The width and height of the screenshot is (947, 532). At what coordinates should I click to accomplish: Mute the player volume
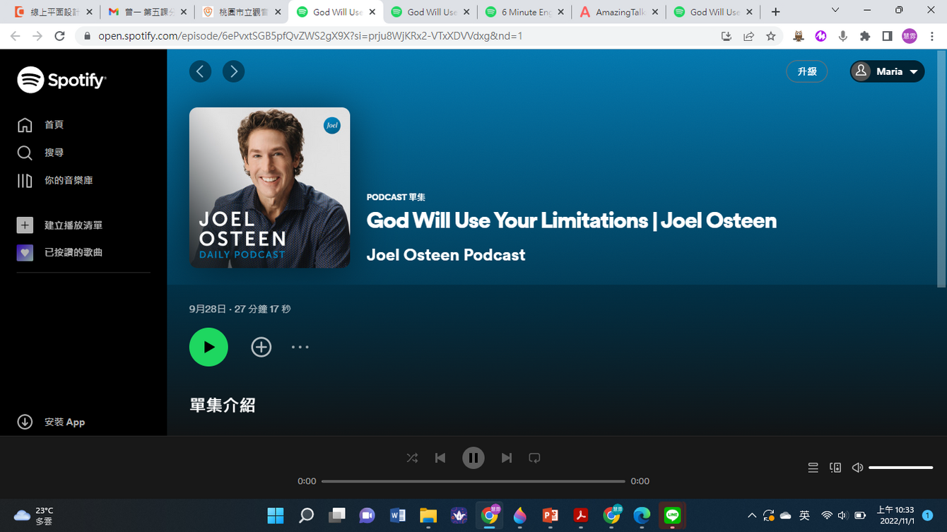coord(857,468)
